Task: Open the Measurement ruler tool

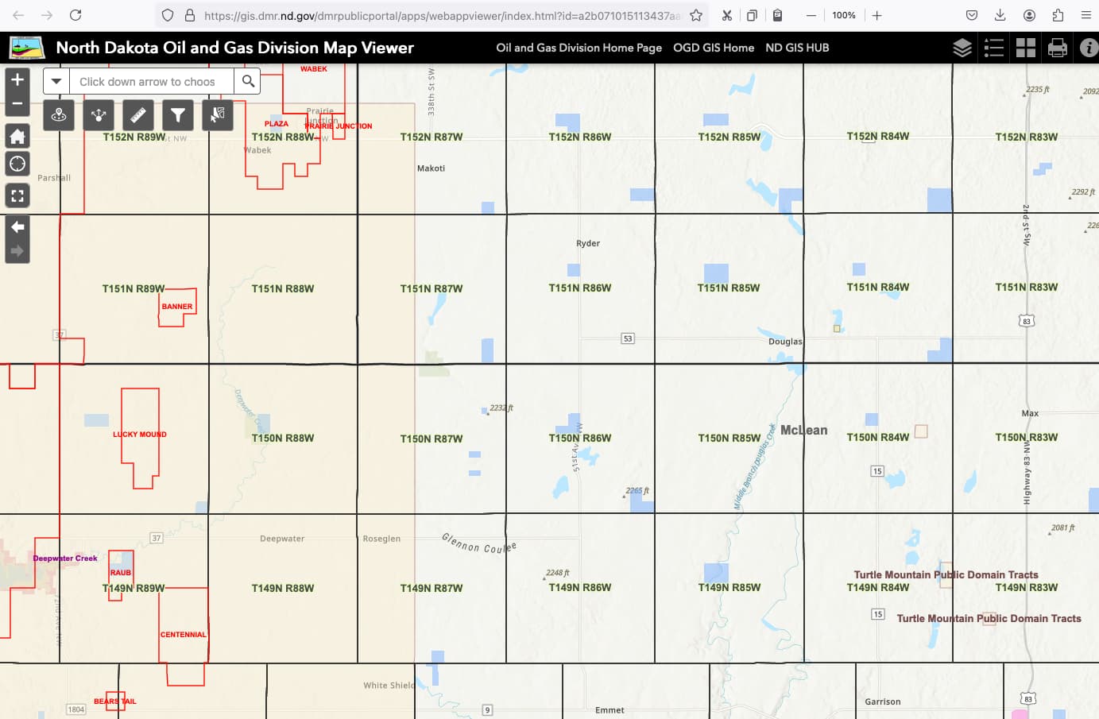Action: 138,115
